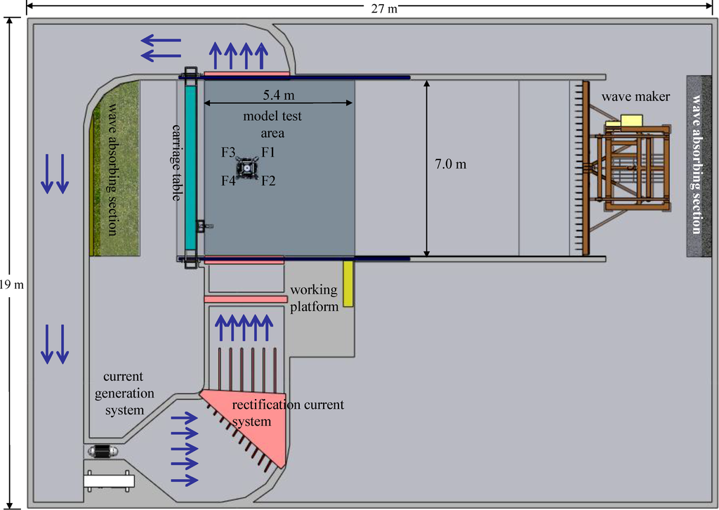Click the F1 mooring label
The width and height of the screenshot is (719, 510).
point(268,152)
